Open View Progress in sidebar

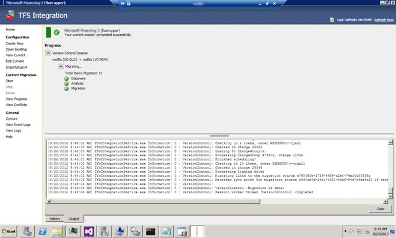(x=17, y=99)
